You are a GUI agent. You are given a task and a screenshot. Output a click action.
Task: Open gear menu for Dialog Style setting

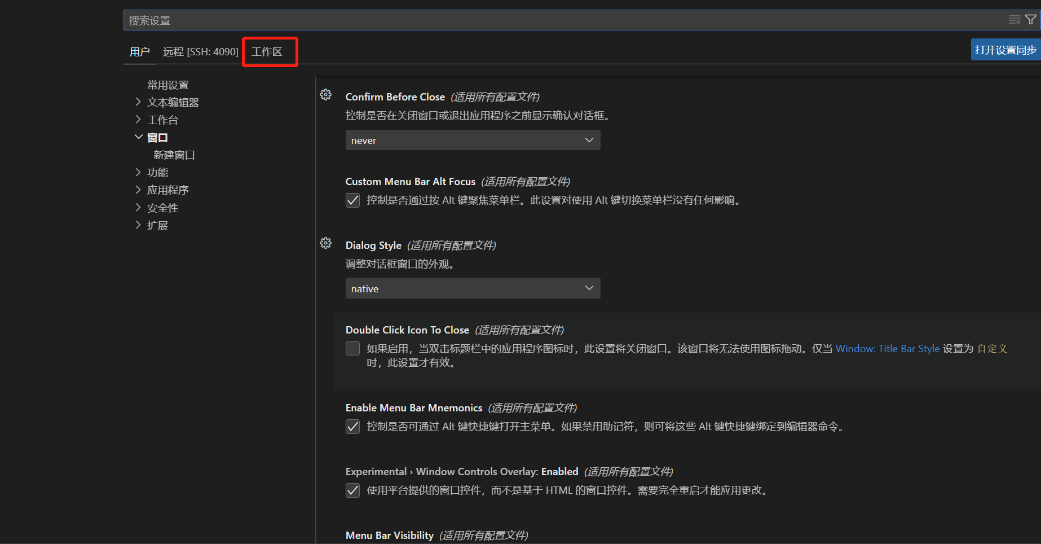326,243
